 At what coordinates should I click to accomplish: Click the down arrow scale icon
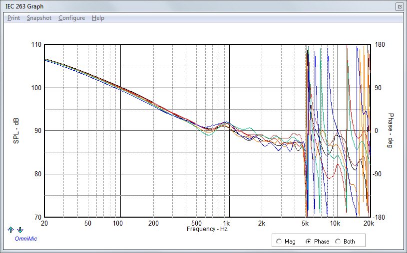20,230
